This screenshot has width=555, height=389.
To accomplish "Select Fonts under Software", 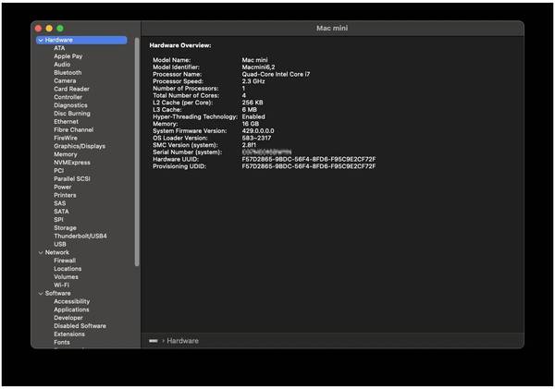I will click(x=62, y=342).
